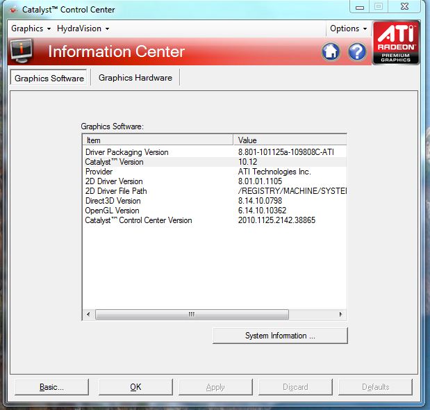The height and width of the screenshot is (410, 430).
Task: Click the Information Center monitor icon
Action: tap(21, 51)
